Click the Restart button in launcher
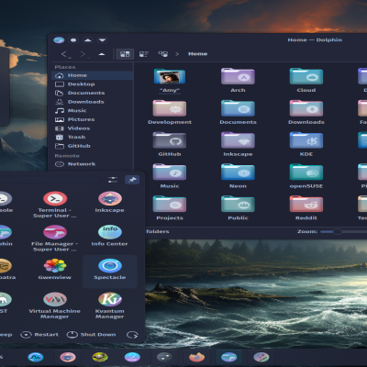The width and height of the screenshot is (367, 367). point(39,335)
